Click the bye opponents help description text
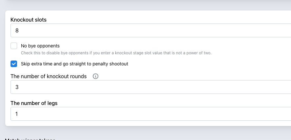Viewport: 291px width, 140px height. pyautogui.click(x=116, y=53)
